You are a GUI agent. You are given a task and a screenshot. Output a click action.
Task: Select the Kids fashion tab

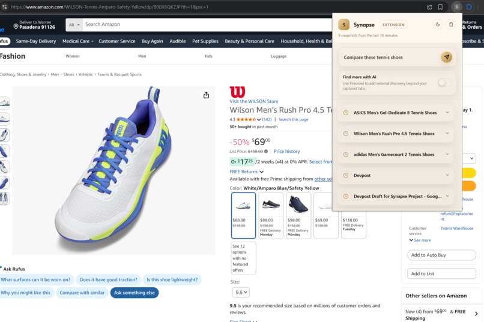(x=208, y=56)
